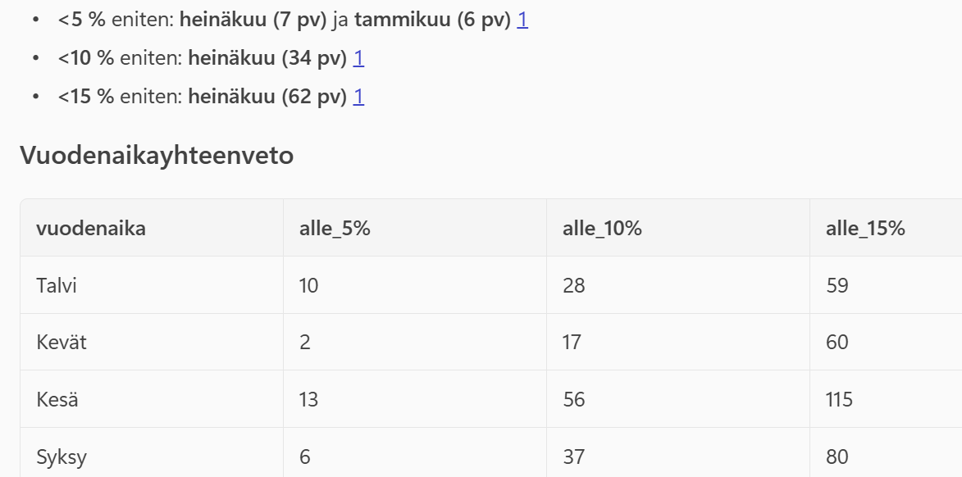This screenshot has width=962, height=477.
Task: Open citation link 1 after heinäkuu (34 pv)
Action: pyautogui.click(x=358, y=58)
